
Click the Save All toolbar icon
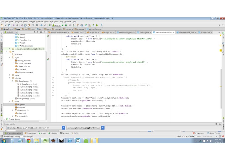pyautogui.click(x=6, y=25)
